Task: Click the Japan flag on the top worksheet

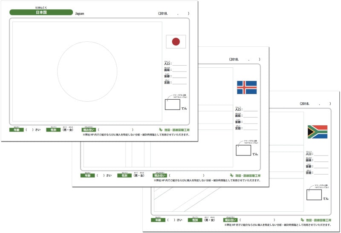Action: pyautogui.click(x=176, y=41)
